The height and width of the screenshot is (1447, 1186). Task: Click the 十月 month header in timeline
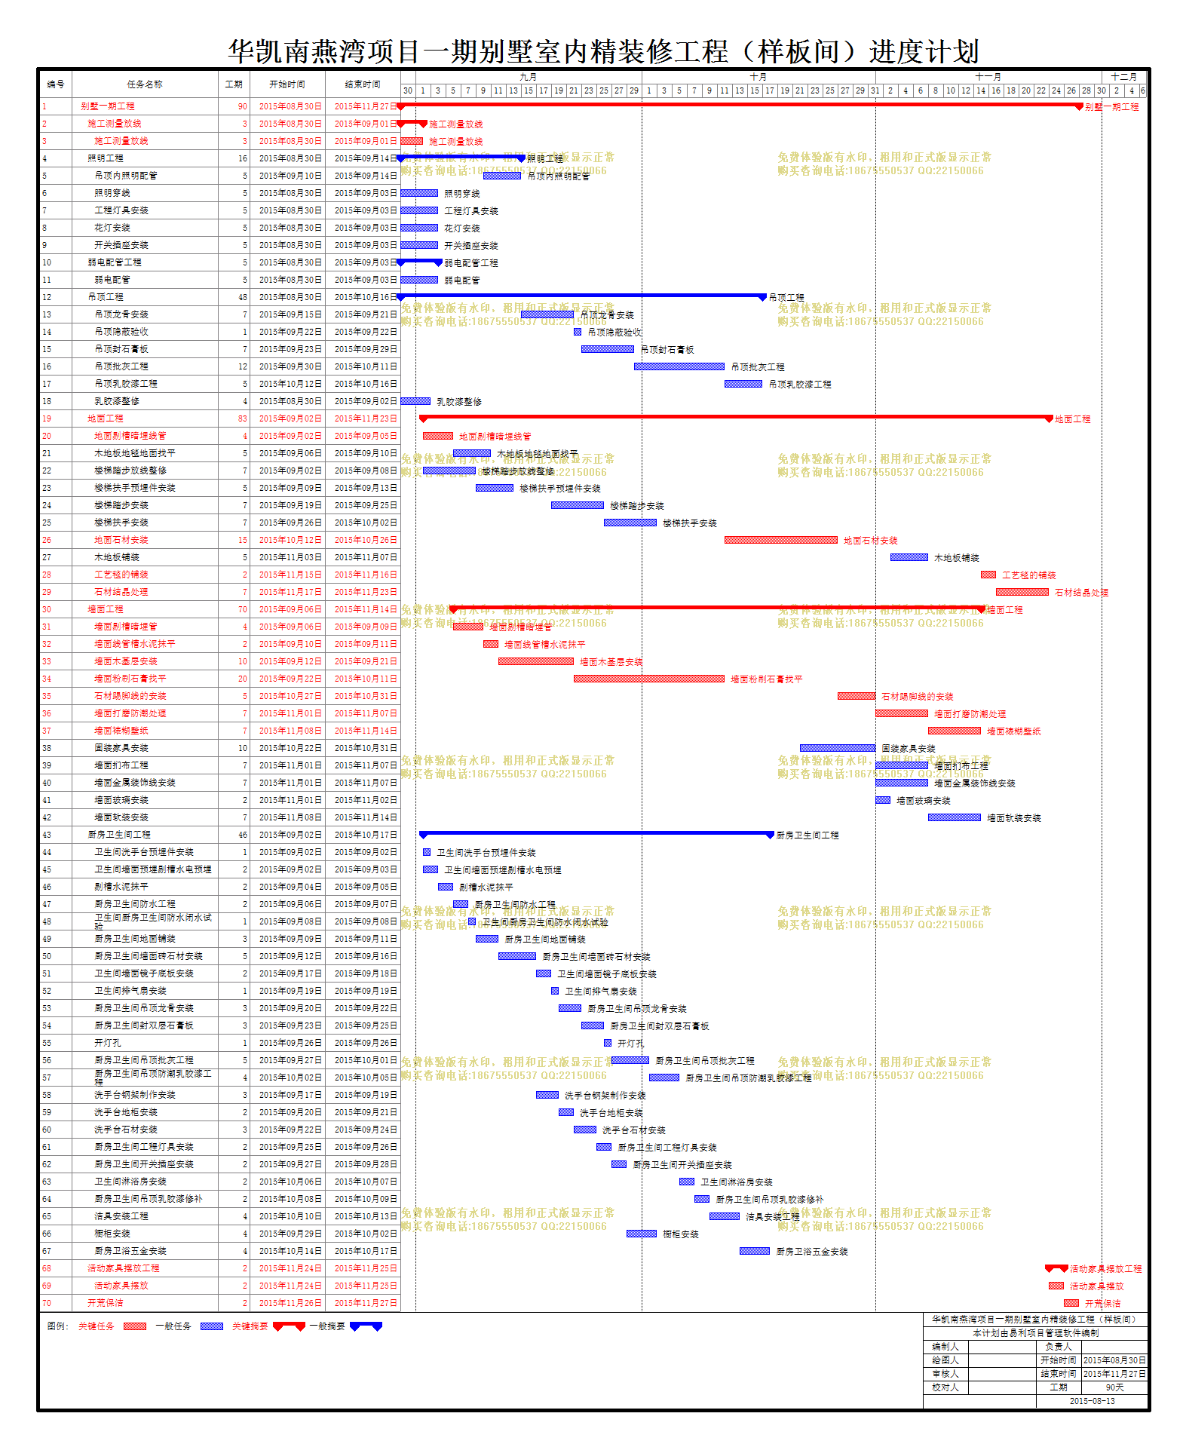(758, 77)
